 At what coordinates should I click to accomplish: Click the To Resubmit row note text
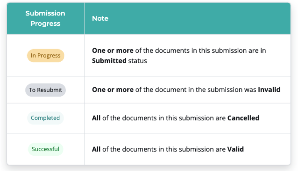click(x=186, y=90)
